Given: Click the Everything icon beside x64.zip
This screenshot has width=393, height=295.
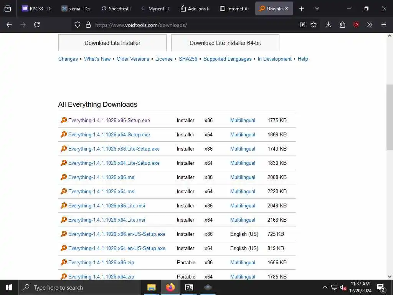Looking at the screenshot, I should coord(64,277).
